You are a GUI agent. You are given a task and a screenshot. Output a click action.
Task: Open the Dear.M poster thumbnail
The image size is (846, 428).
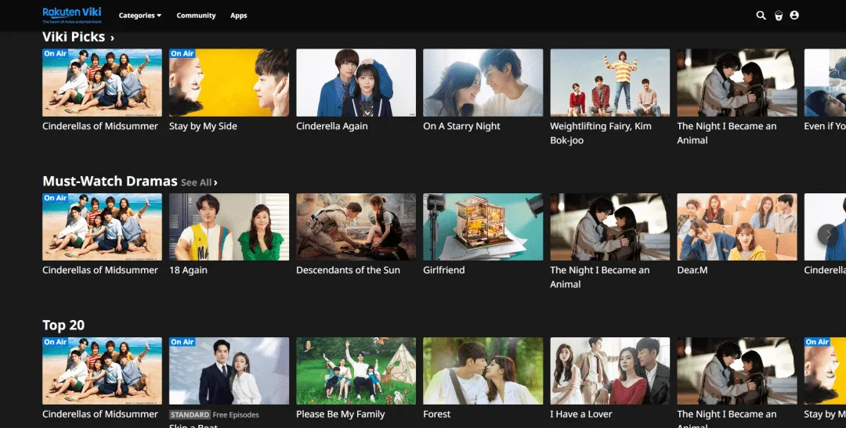737,227
